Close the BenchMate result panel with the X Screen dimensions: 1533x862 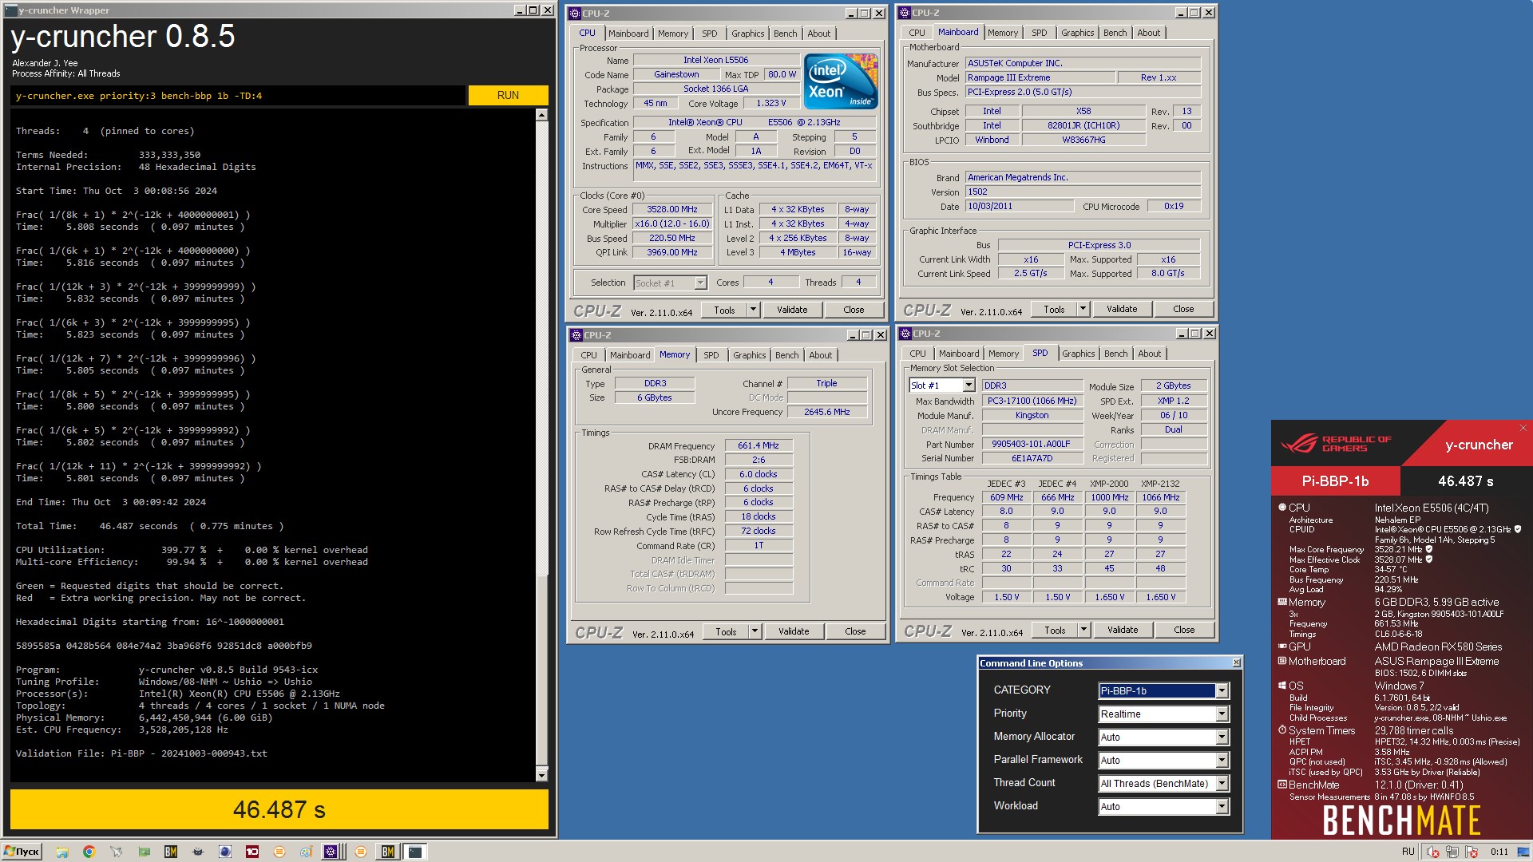1523,428
